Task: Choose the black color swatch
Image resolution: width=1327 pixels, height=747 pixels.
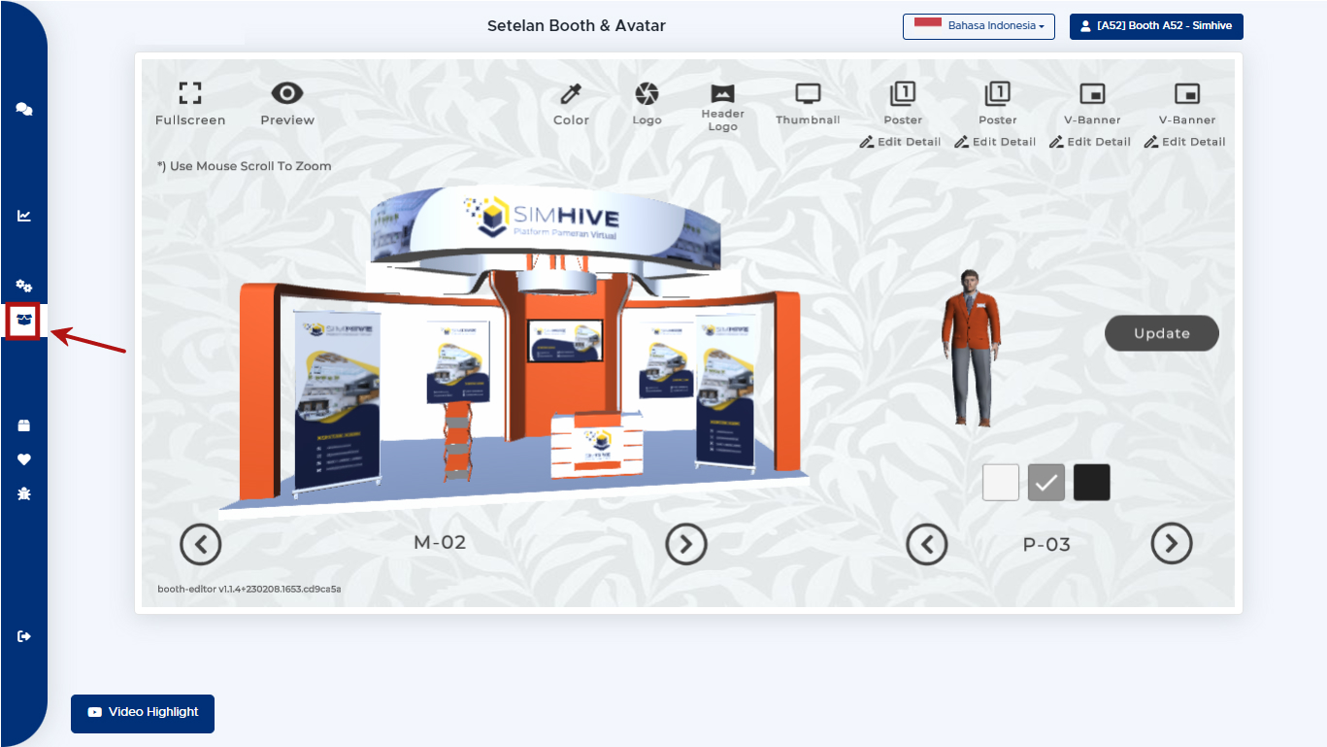Action: [x=1092, y=482]
